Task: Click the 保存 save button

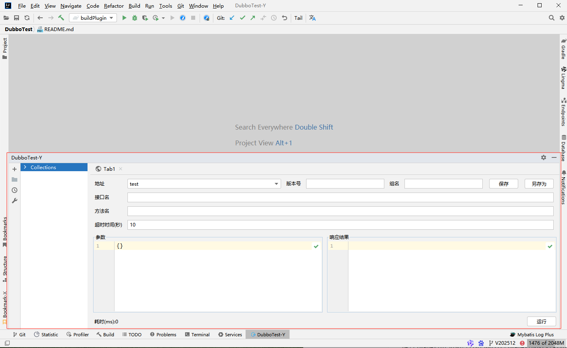Action: 503,184
